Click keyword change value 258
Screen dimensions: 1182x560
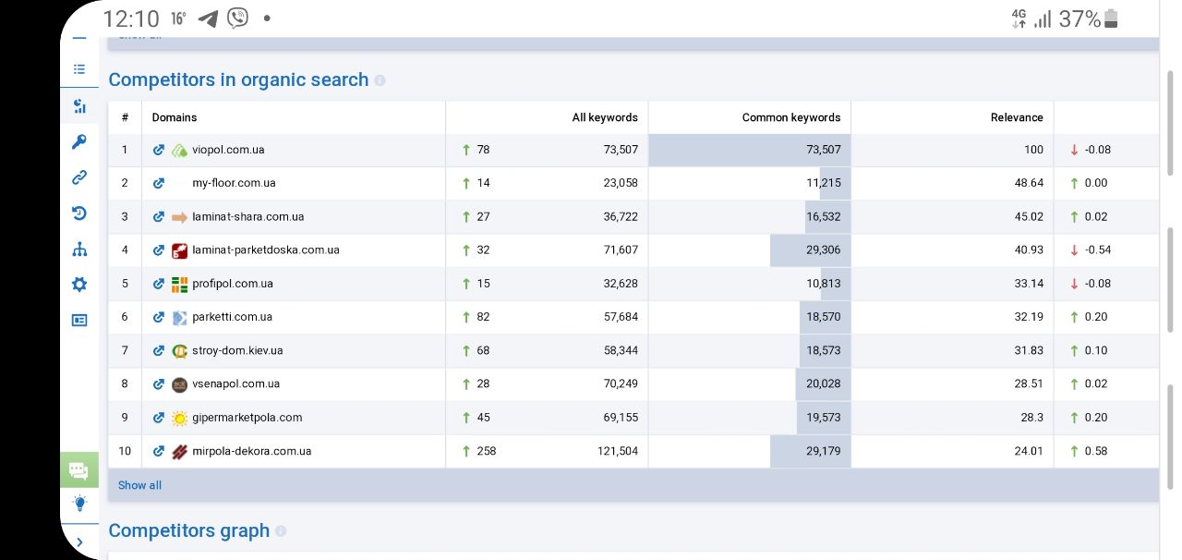tap(486, 452)
